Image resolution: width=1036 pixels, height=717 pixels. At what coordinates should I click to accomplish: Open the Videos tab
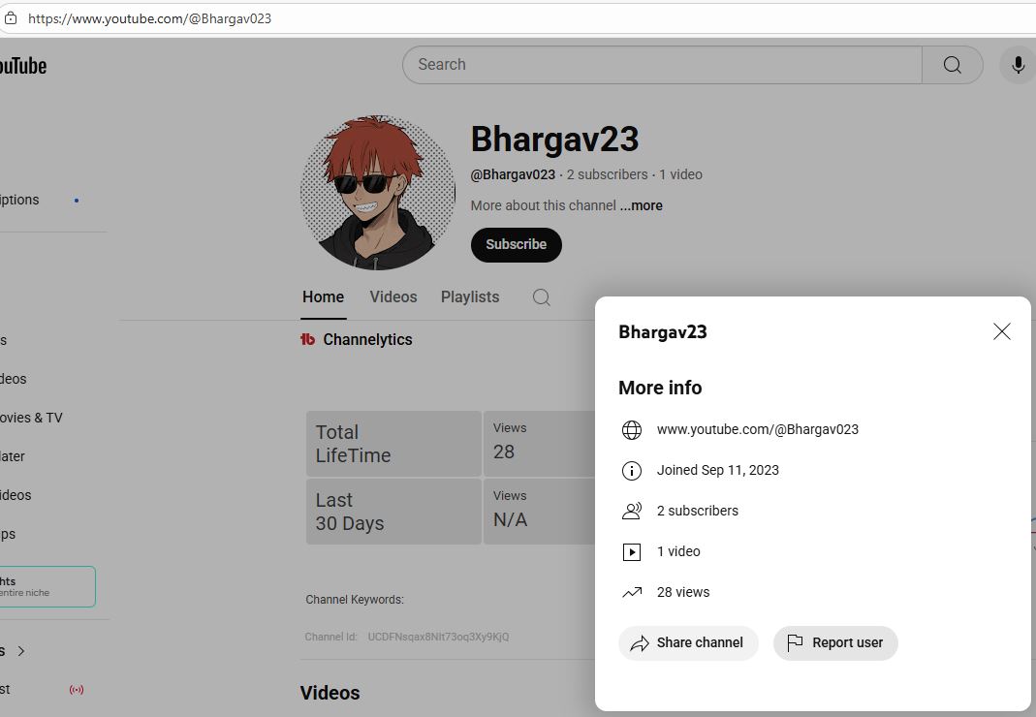coord(392,297)
